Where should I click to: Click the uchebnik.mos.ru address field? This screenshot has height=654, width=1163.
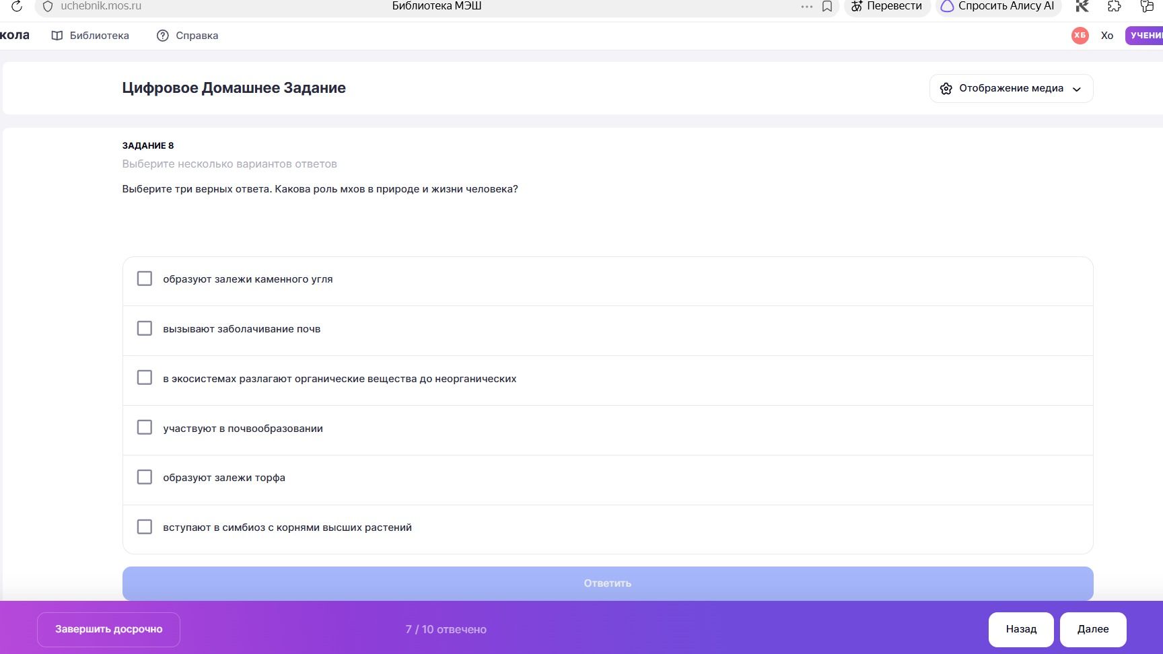click(x=101, y=6)
